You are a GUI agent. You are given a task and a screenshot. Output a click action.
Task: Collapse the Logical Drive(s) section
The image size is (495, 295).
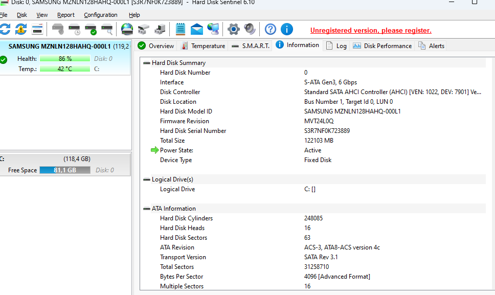coord(147,179)
